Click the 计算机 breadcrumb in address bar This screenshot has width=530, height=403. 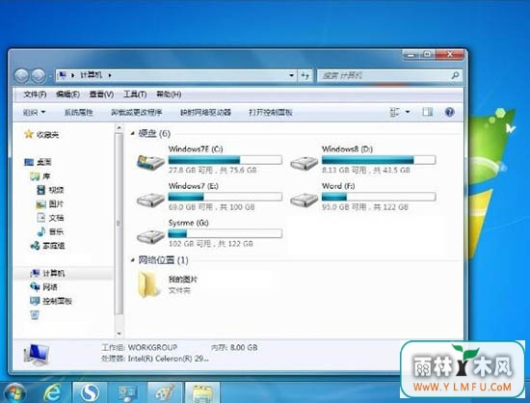tap(91, 75)
